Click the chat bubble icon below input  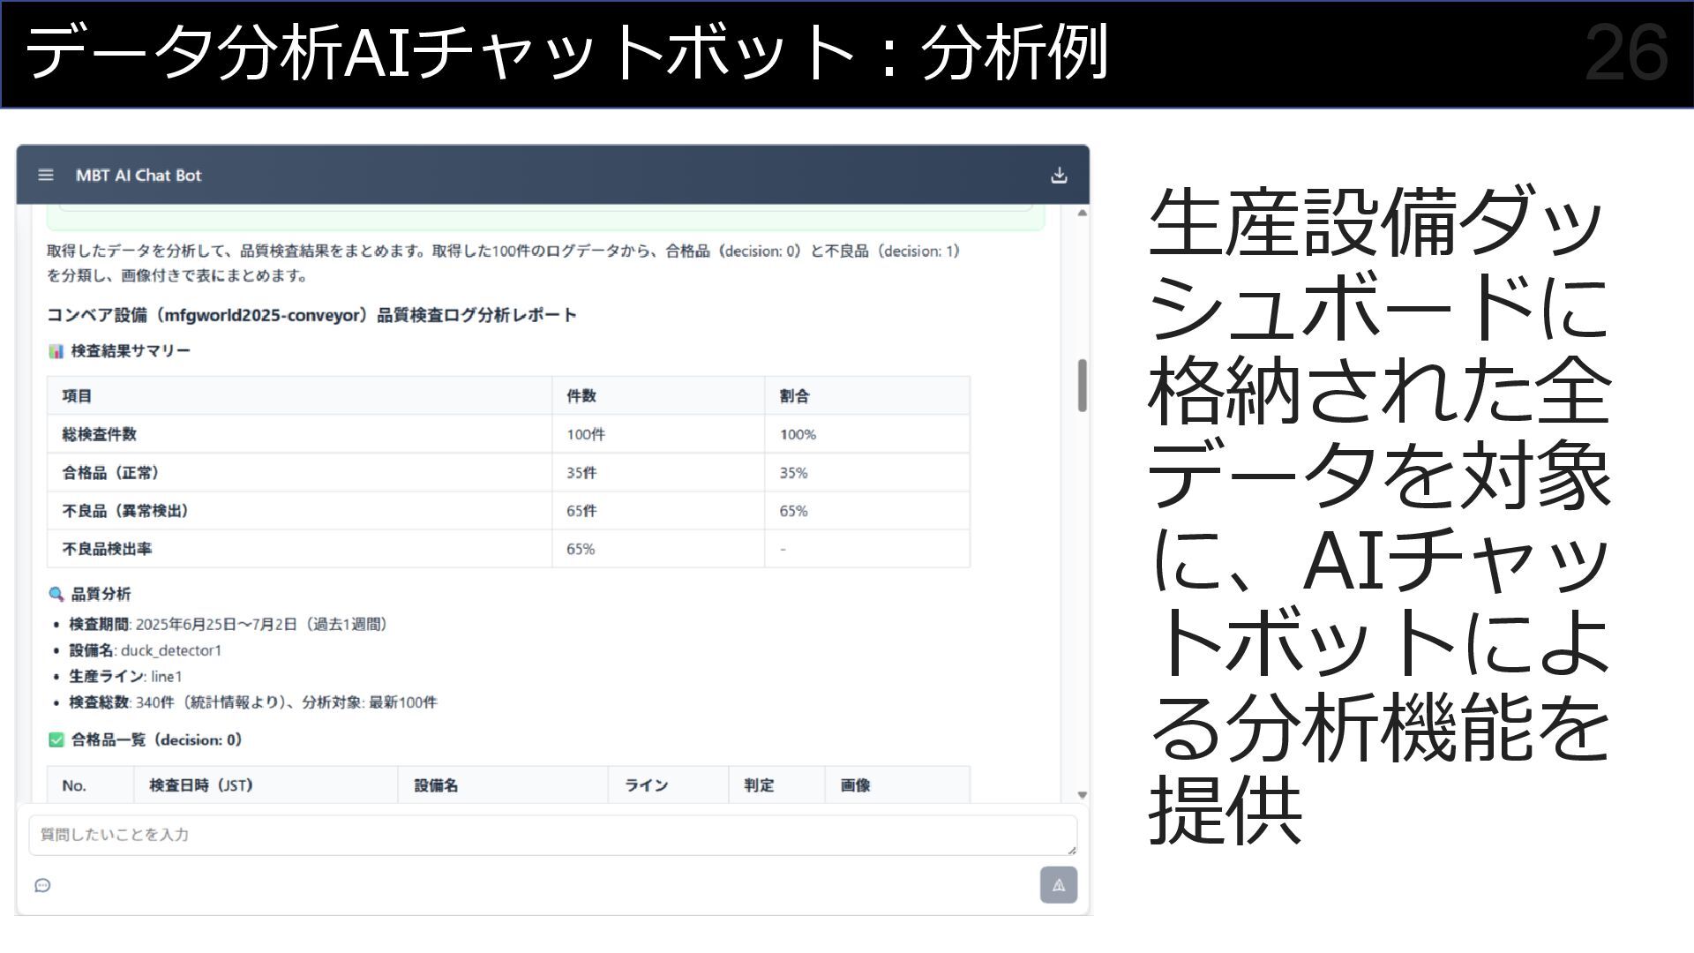pyautogui.click(x=42, y=885)
